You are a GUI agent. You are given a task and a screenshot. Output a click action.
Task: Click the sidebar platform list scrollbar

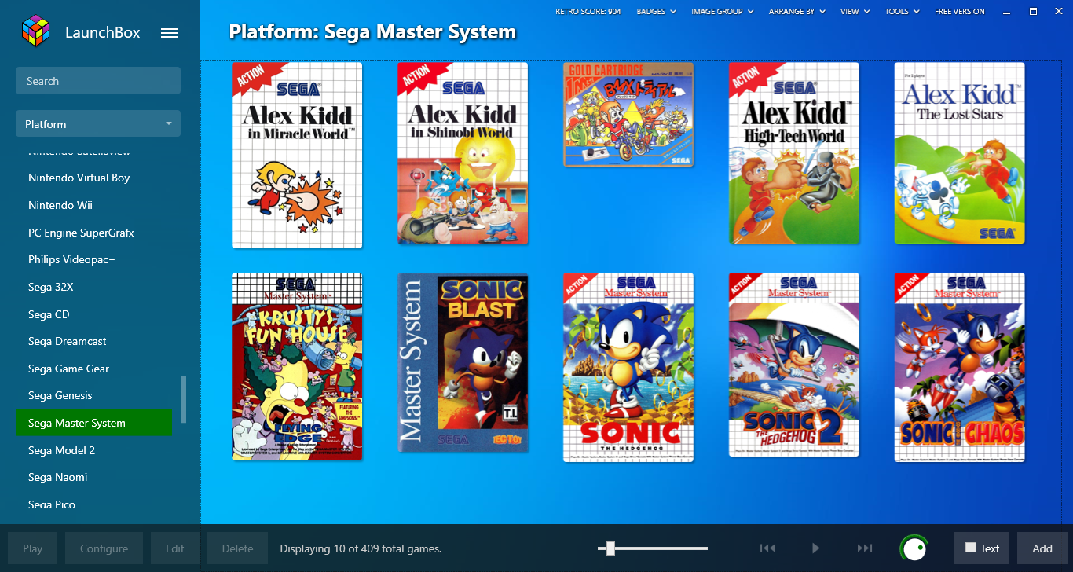(x=184, y=398)
